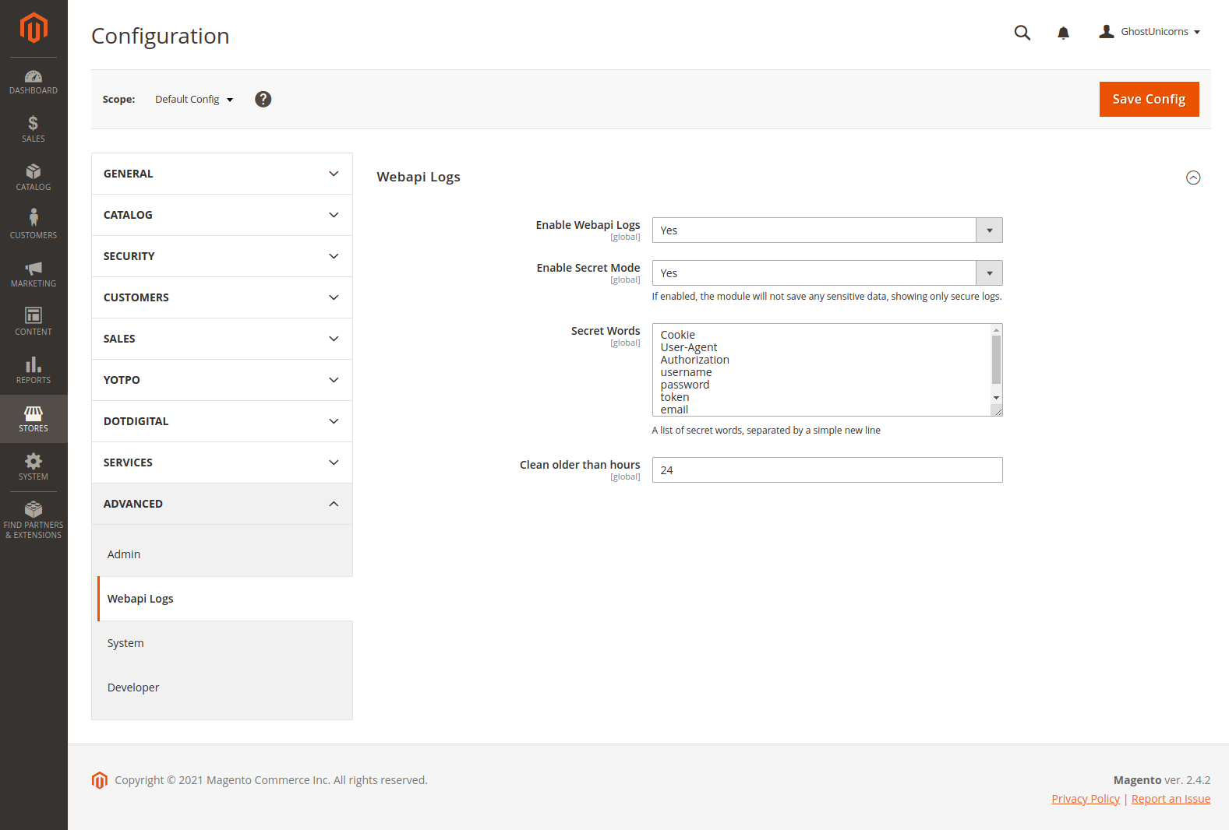Open the Default Config scope selector
The width and height of the screenshot is (1229, 830).
[194, 100]
